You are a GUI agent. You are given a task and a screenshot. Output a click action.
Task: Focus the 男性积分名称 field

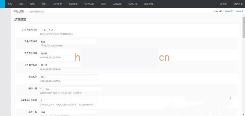pos(60,53)
